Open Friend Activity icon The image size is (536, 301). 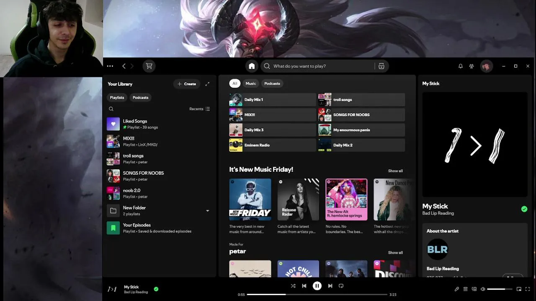pos(472,66)
